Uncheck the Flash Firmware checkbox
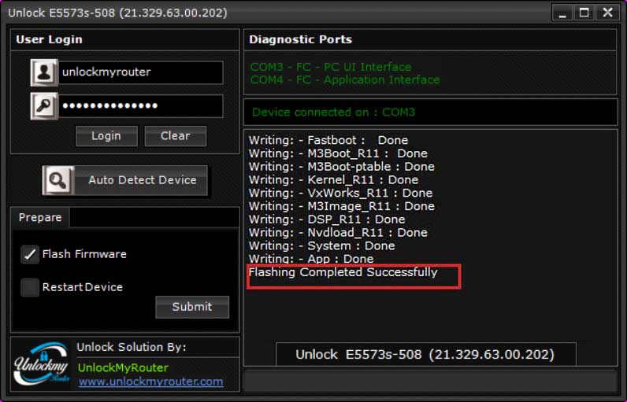627x402 pixels. click(x=30, y=254)
